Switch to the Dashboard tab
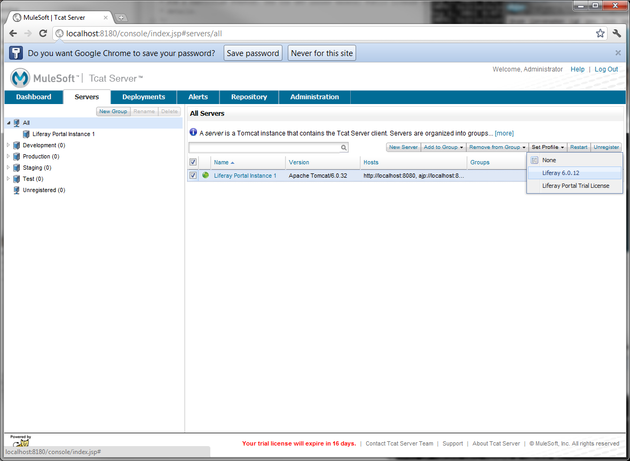Screen dimensions: 630x461 (34, 97)
